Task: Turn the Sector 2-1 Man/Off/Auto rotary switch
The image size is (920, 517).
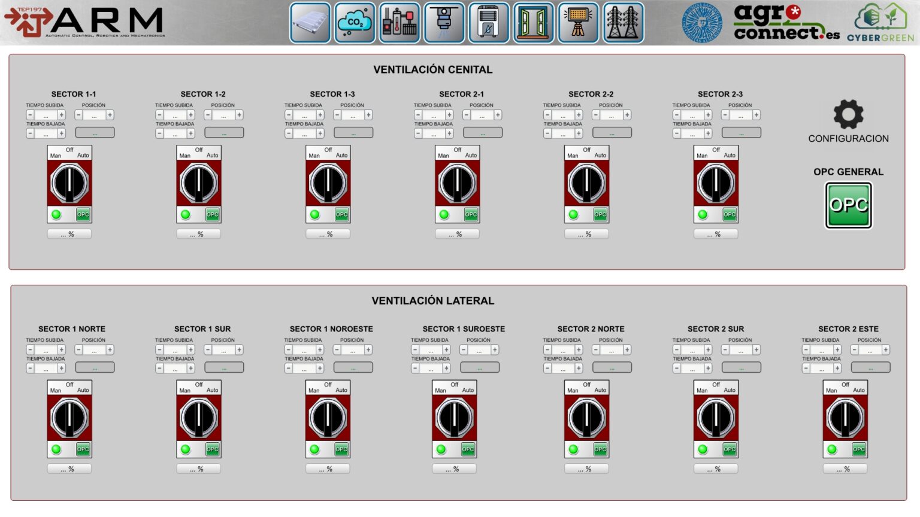Action: 458,183
